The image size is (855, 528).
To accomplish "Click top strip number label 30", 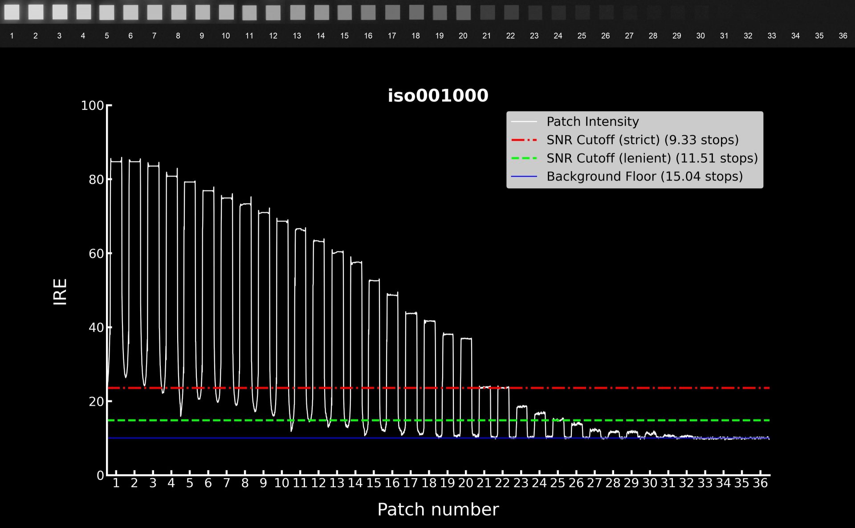I will pos(700,36).
